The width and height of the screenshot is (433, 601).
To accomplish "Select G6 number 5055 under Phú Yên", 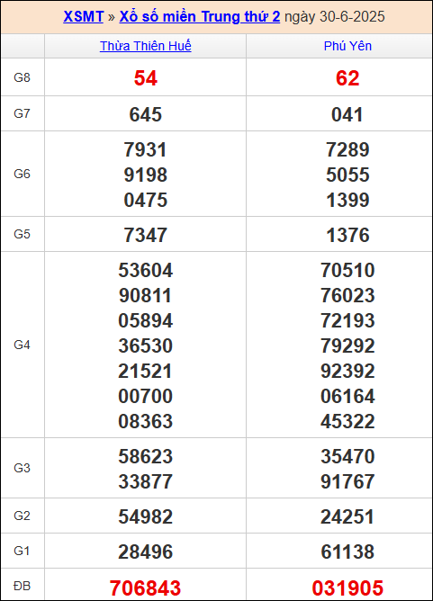I will point(347,175).
